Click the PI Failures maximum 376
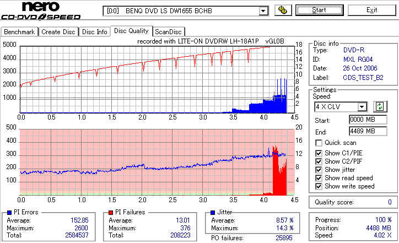The width and height of the screenshot is (399, 243). tap(185, 228)
